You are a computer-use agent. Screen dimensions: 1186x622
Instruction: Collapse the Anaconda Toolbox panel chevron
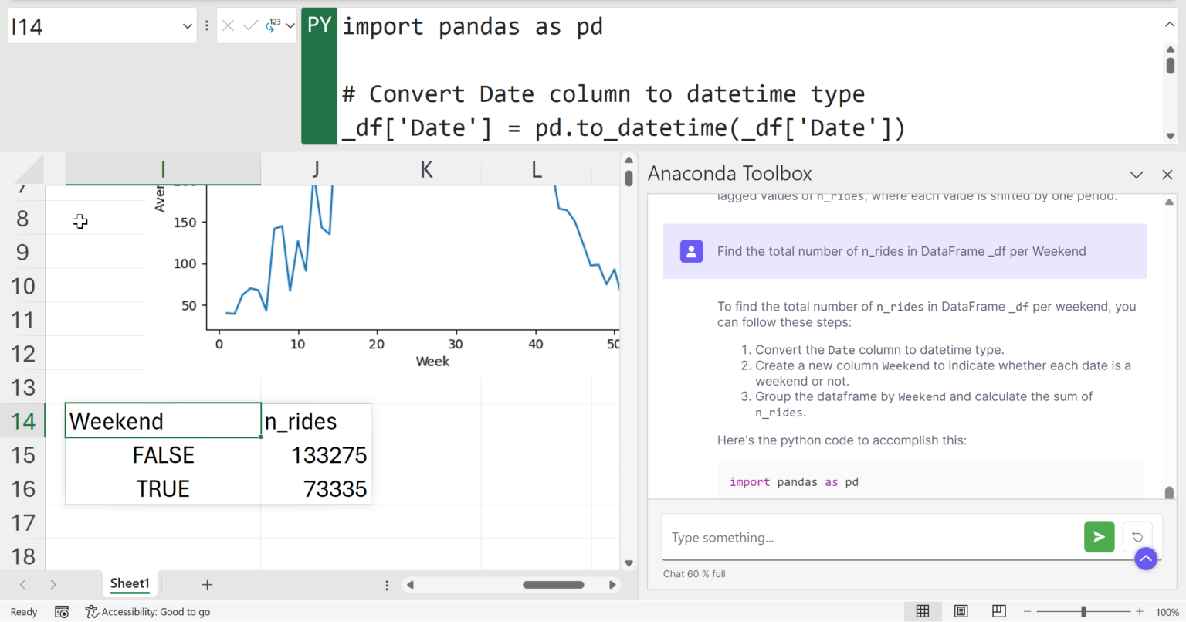coord(1136,175)
